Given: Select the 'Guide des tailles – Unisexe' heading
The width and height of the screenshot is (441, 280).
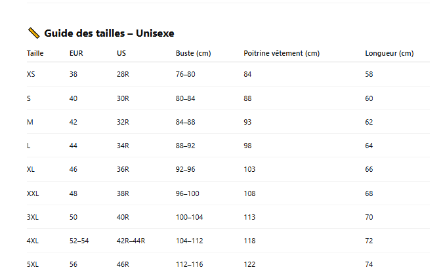Looking at the screenshot, I should (x=109, y=33).
